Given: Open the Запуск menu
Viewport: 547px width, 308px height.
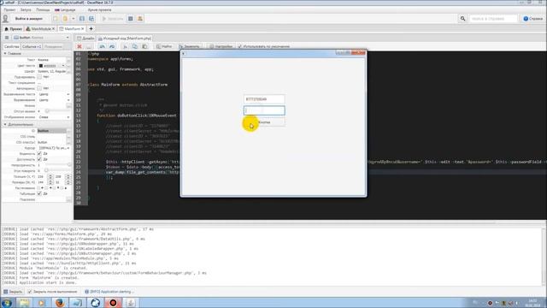Looking at the screenshot, I should coord(26,9).
